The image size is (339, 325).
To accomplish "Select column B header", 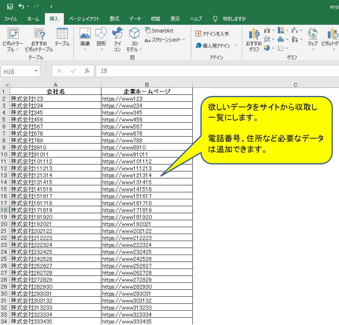I will click(147, 84).
